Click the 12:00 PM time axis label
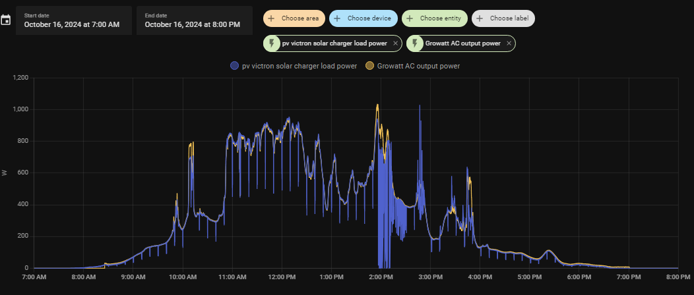The width and height of the screenshot is (694, 295). click(282, 278)
